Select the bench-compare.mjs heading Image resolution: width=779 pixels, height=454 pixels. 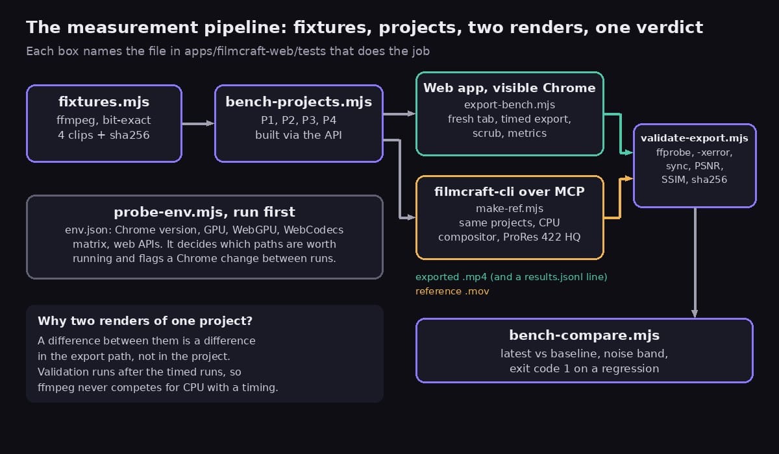click(x=584, y=335)
